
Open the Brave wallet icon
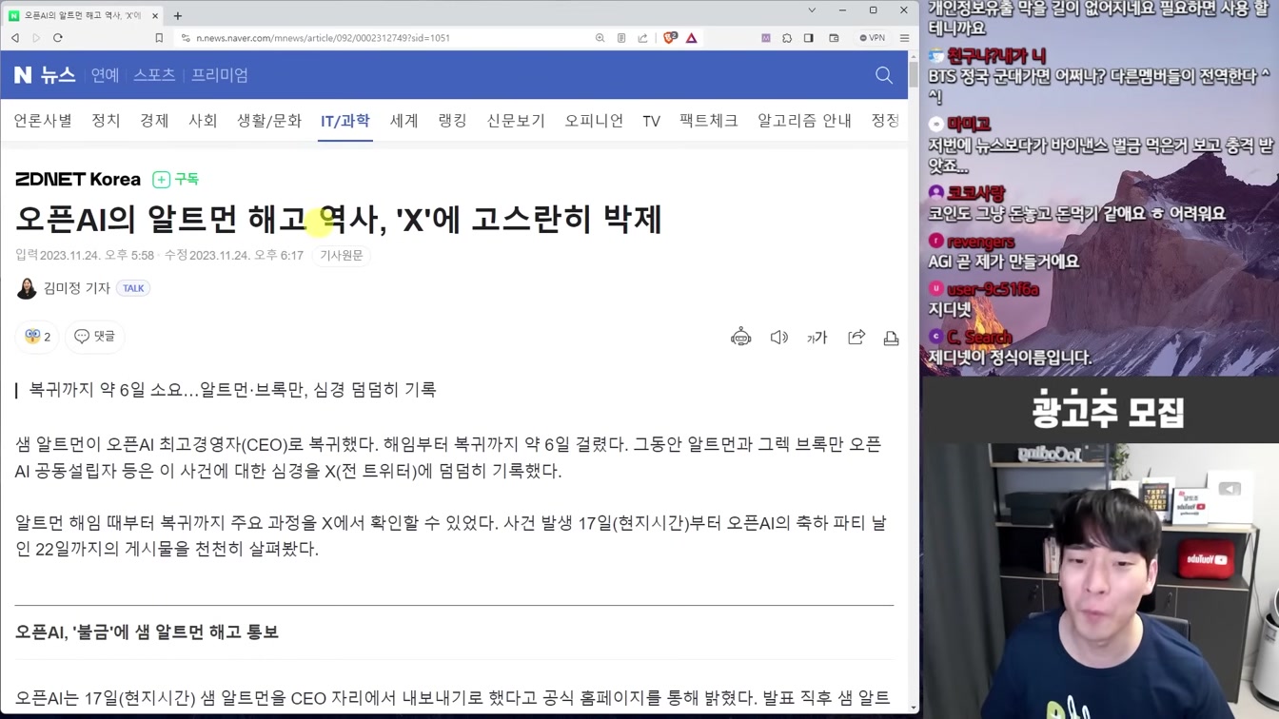834,38
